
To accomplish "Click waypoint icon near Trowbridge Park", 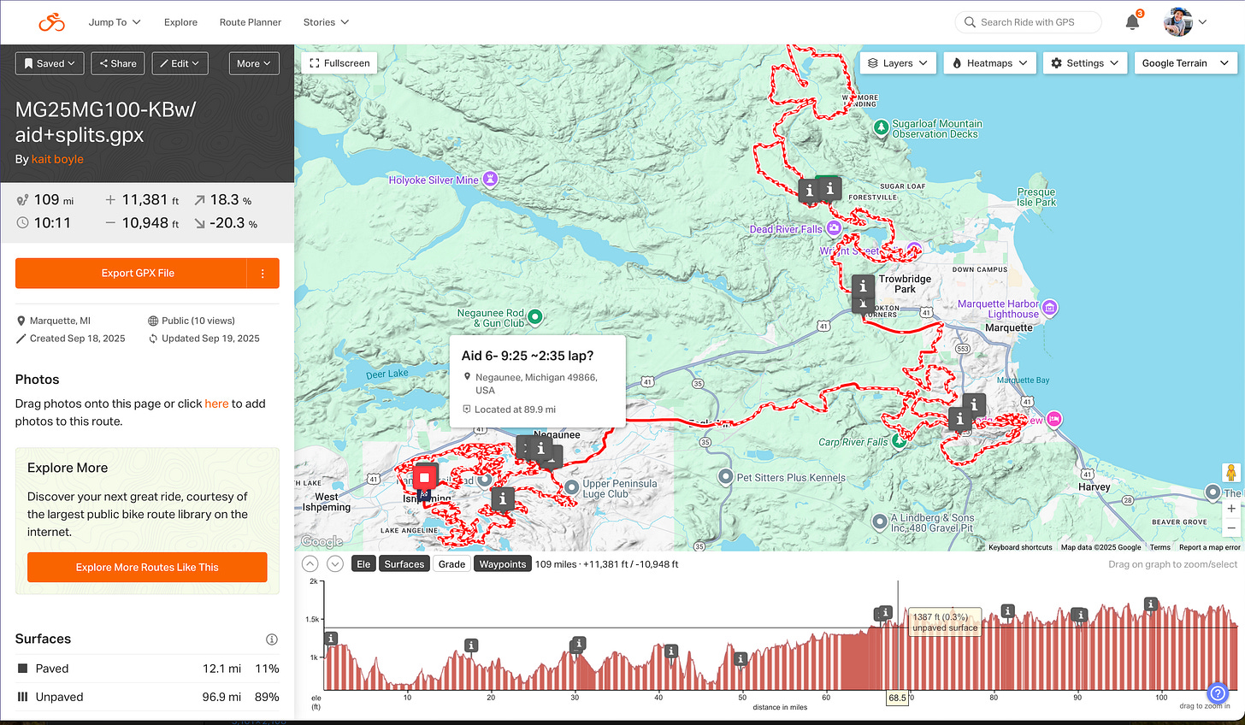I will tap(863, 286).
